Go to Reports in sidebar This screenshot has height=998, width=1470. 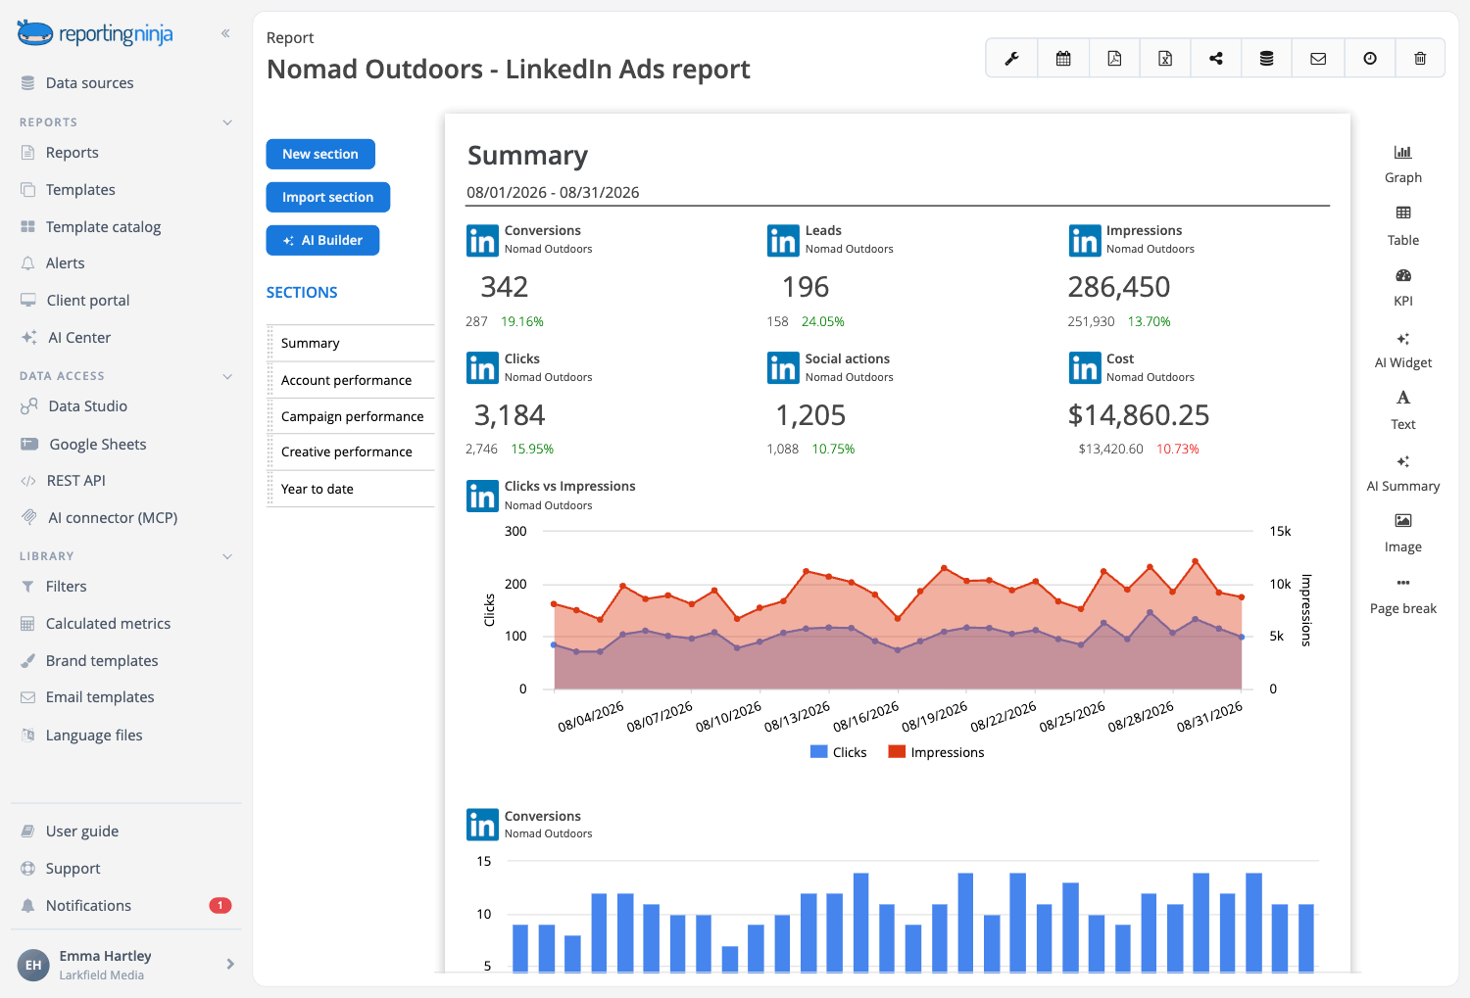coord(72,153)
